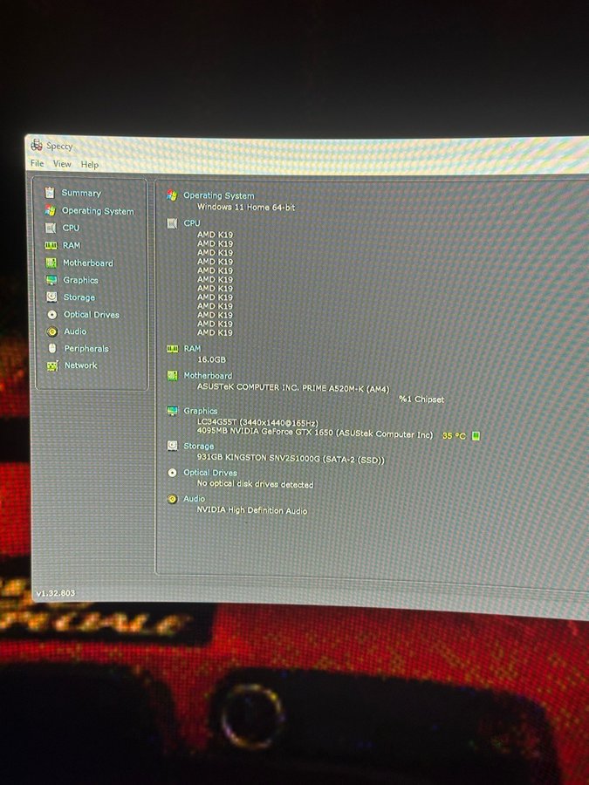Viewport: 589px width, 785px height.
Task: Click the Motherboard heading in summary panel
Action: (x=208, y=376)
